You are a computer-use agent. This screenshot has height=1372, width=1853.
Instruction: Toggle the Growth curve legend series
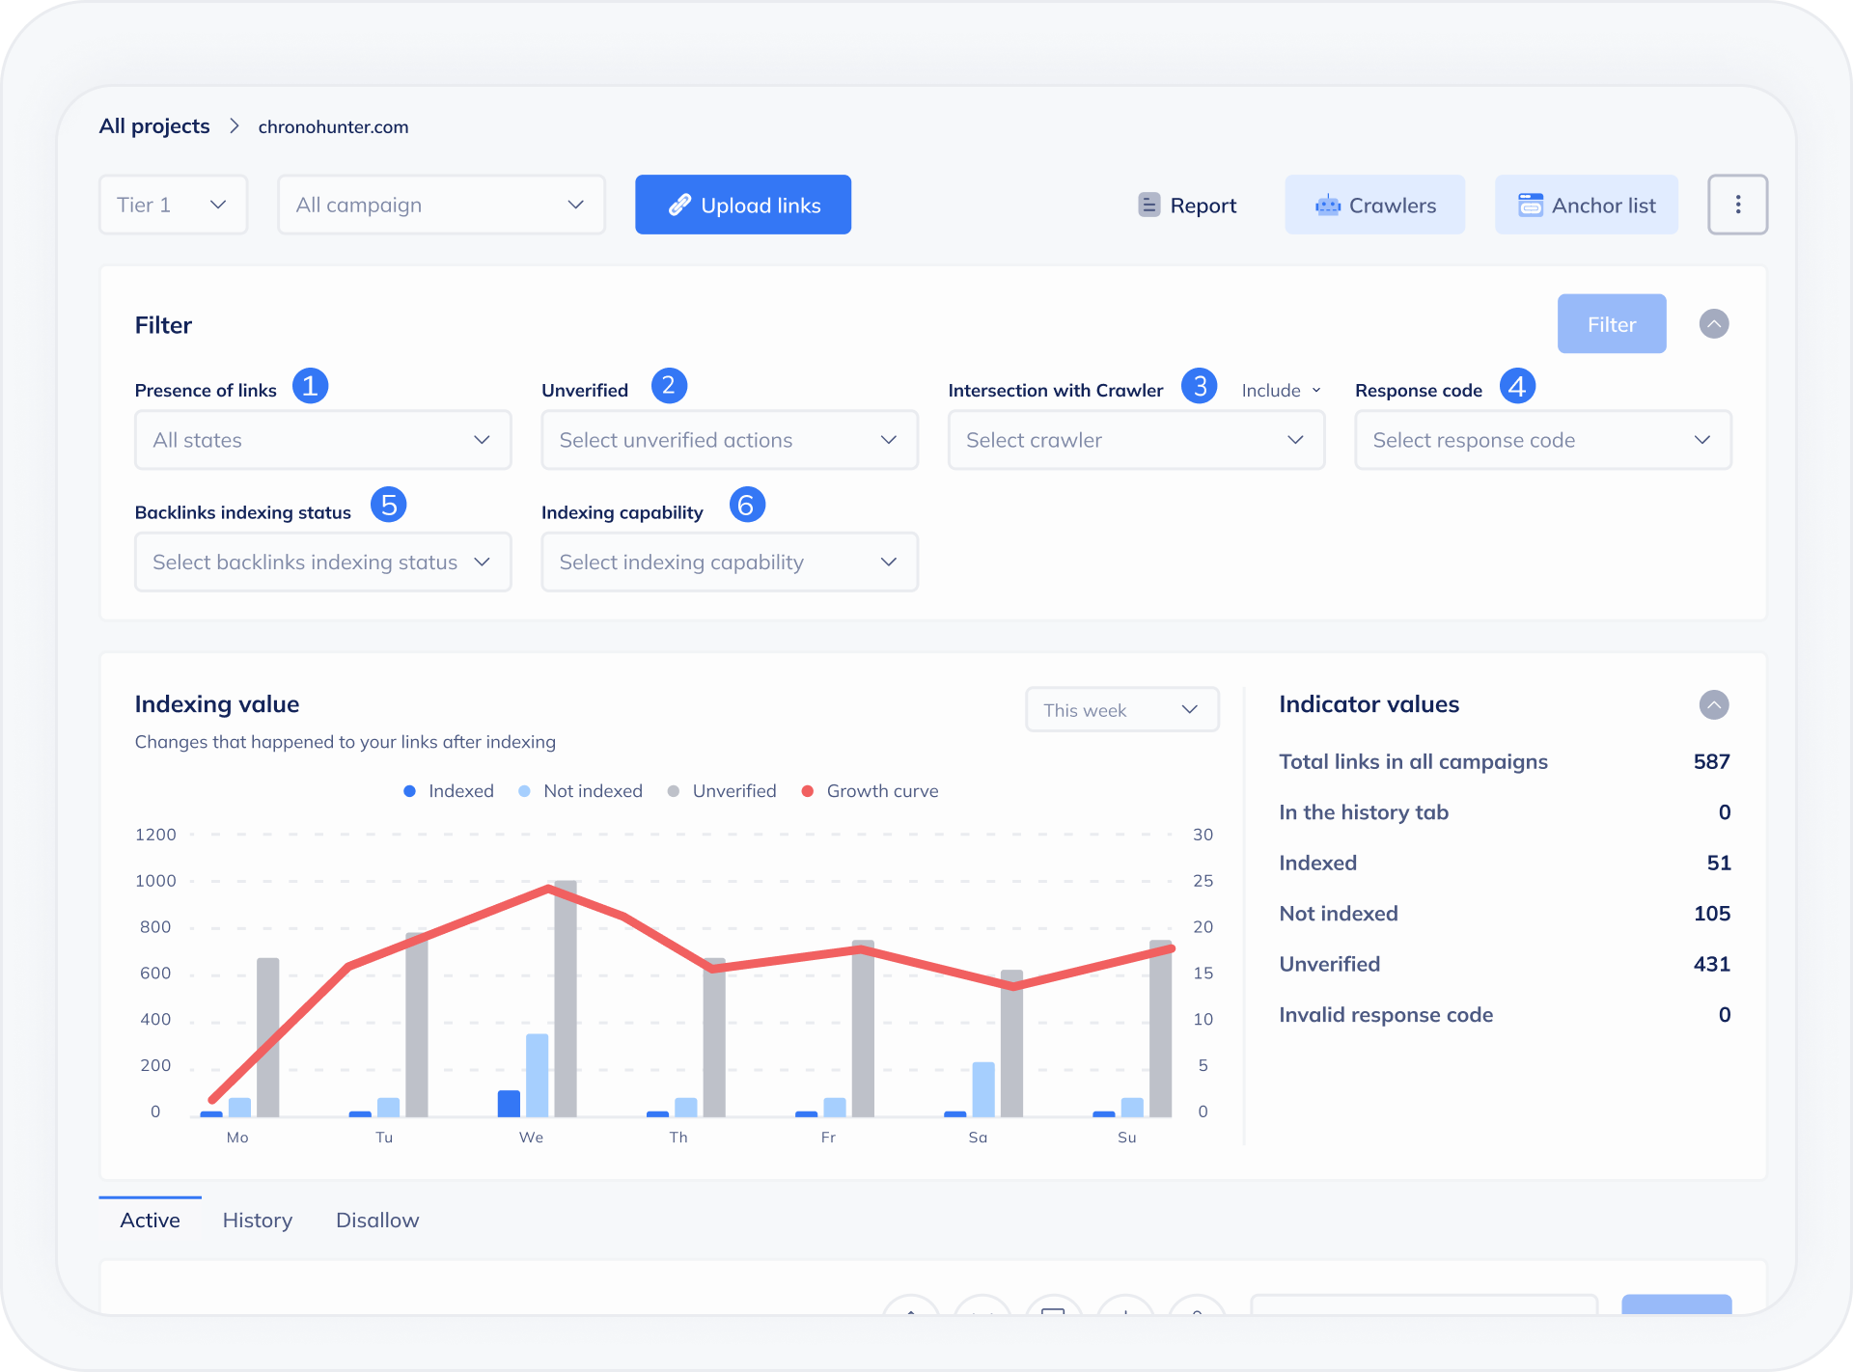(870, 791)
